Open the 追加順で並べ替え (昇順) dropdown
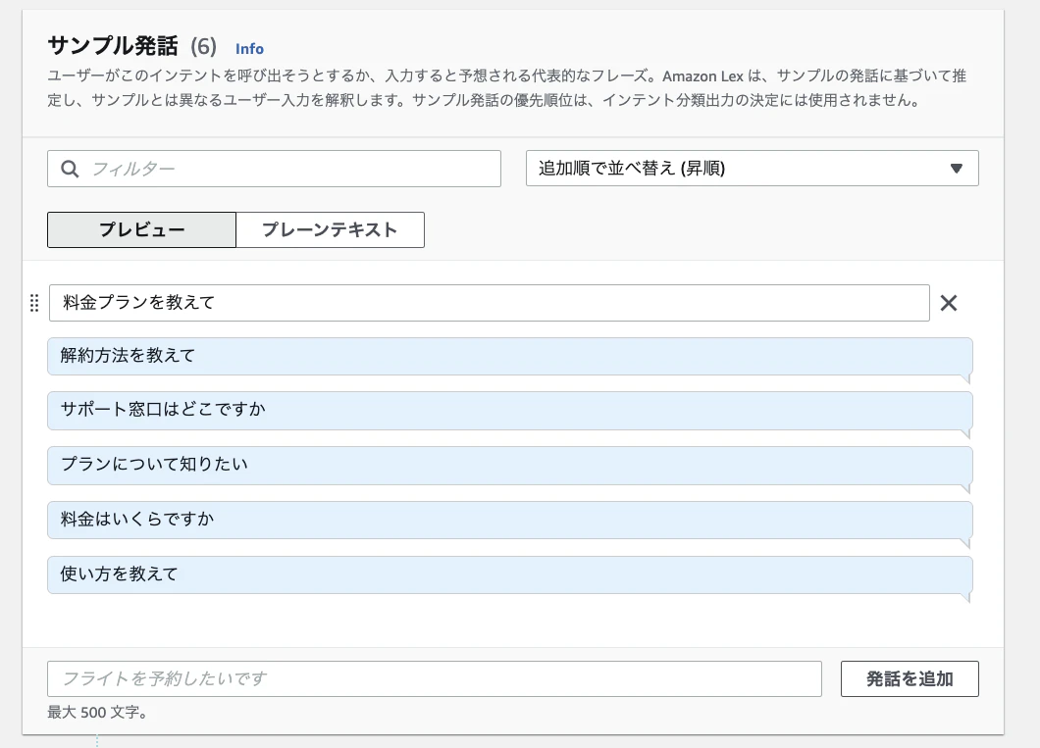 click(x=753, y=169)
